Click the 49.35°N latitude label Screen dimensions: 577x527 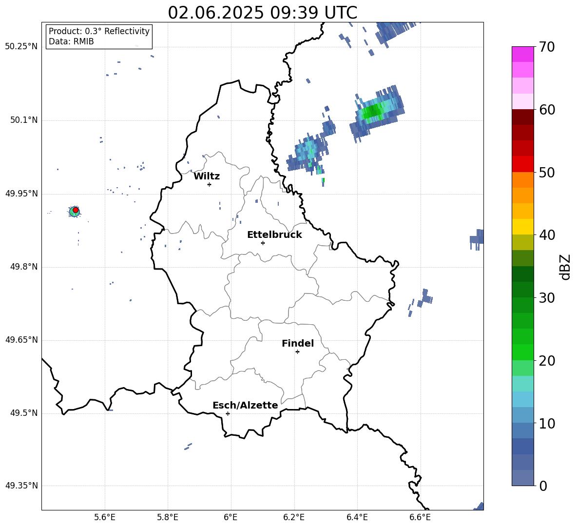[21, 486]
